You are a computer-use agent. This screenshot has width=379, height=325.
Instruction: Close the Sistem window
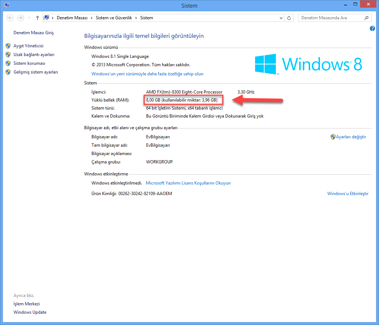click(x=368, y=4)
